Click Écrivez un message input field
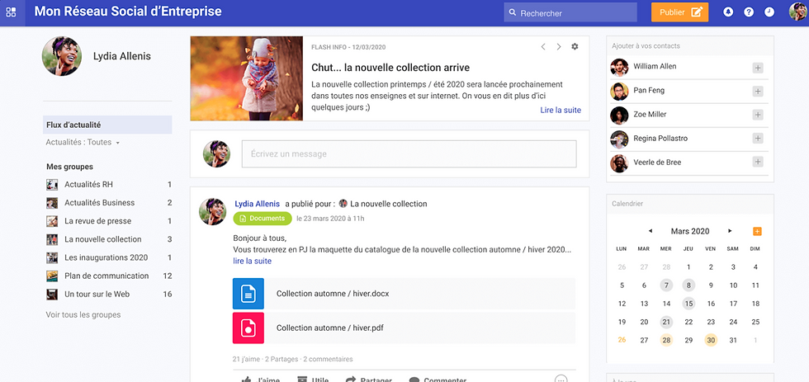Viewport: 809px width, 382px height. (x=409, y=153)
